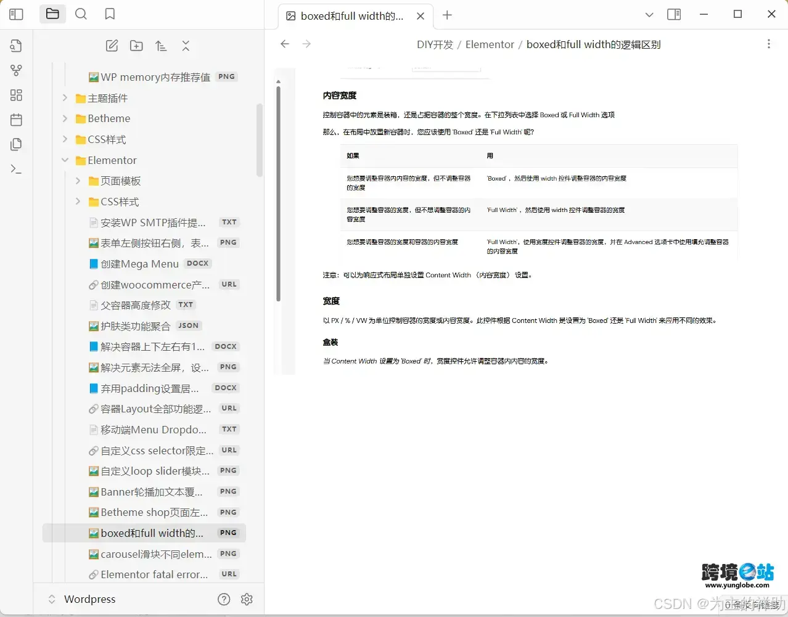The height and width of the screenshot is (617, 788).
Task: Add a new tab
Action: (448, 15)
